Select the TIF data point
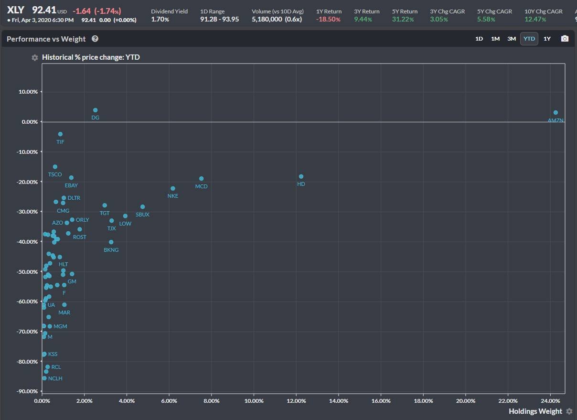 (60, 134)
